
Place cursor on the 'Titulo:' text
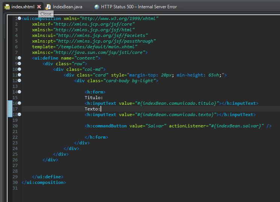[x=94, y=98]
